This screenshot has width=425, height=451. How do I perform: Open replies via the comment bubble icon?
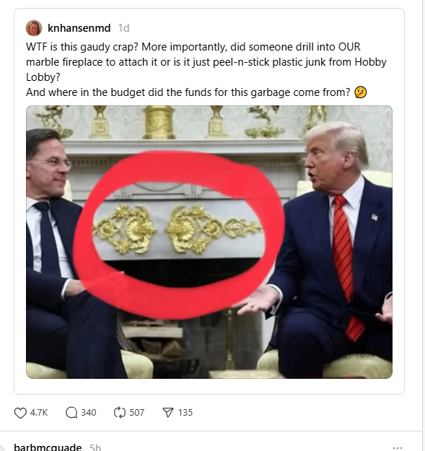coord(71,413)
